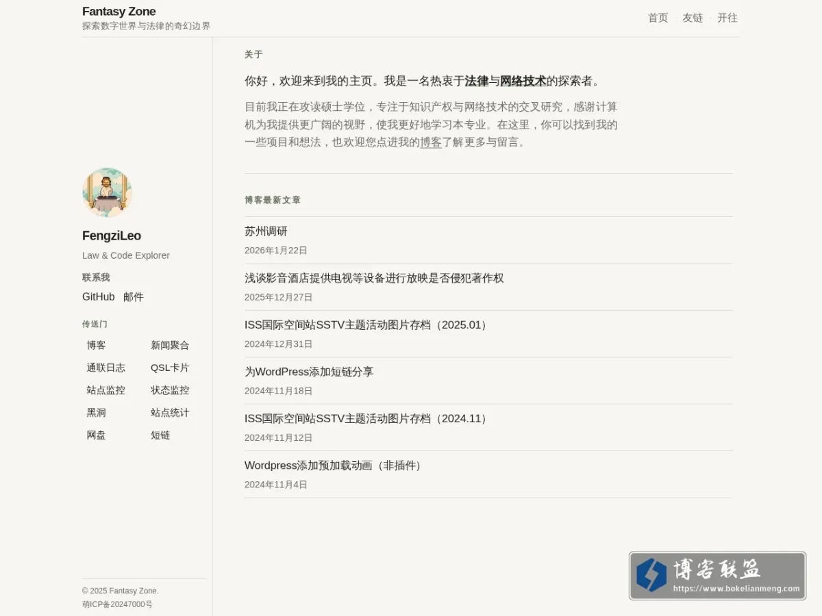Follow the underlined 博客 link in intro paragraph
Screen dimensions: 822x616
coord(431,142)
